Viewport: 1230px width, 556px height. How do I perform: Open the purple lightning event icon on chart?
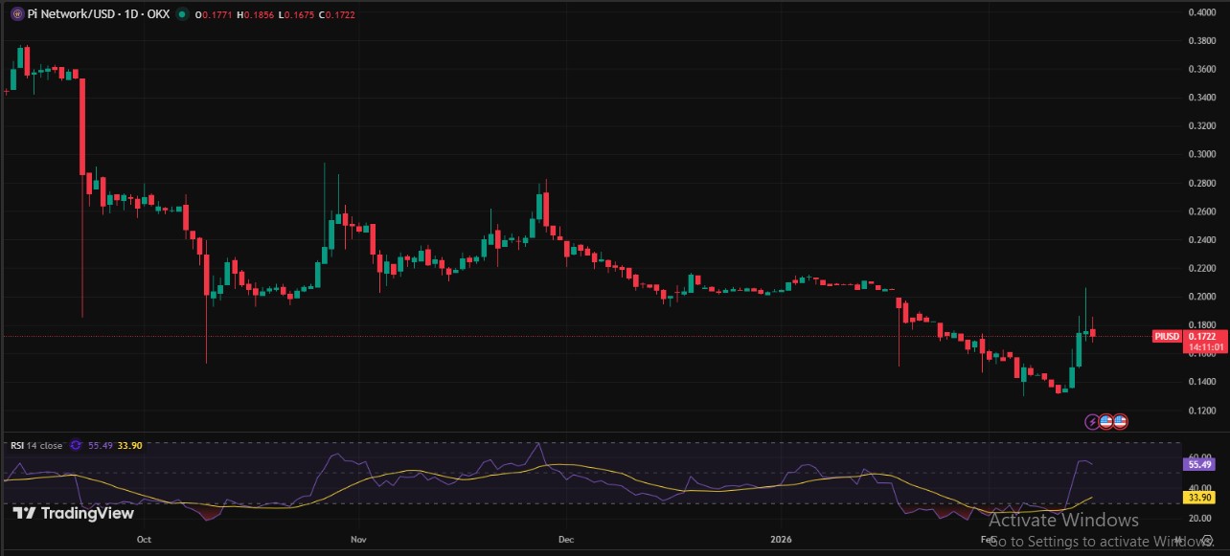(1092, 421)
